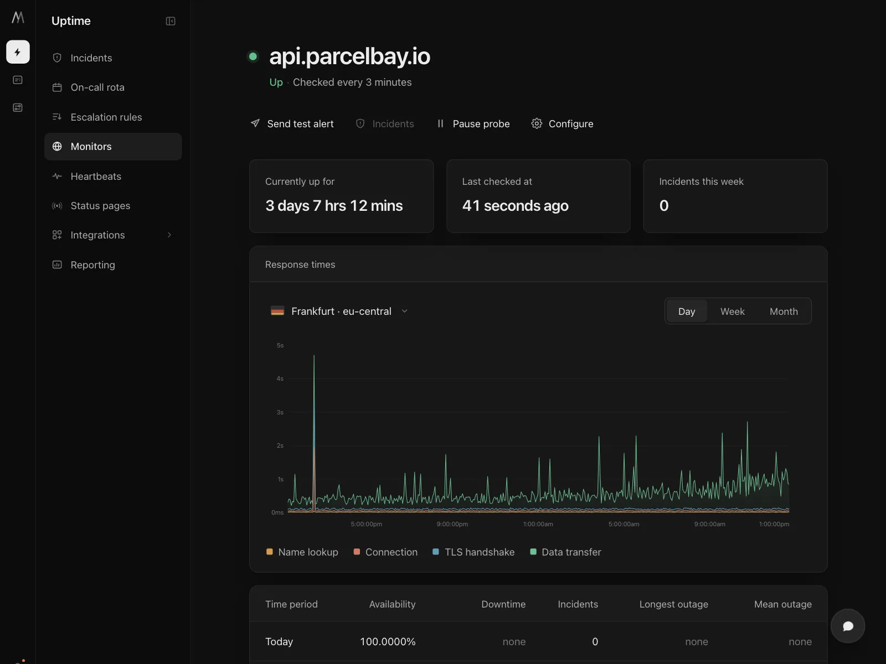Click the 'Today' row label
This screenshot has height=664, width=886.
[x=279, y=641]
